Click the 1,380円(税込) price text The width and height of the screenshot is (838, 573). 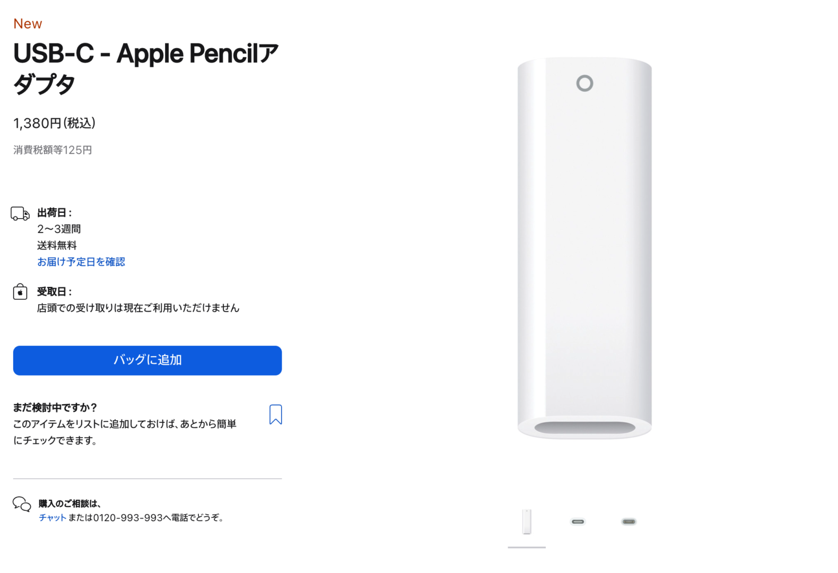(x=54, y=123)
